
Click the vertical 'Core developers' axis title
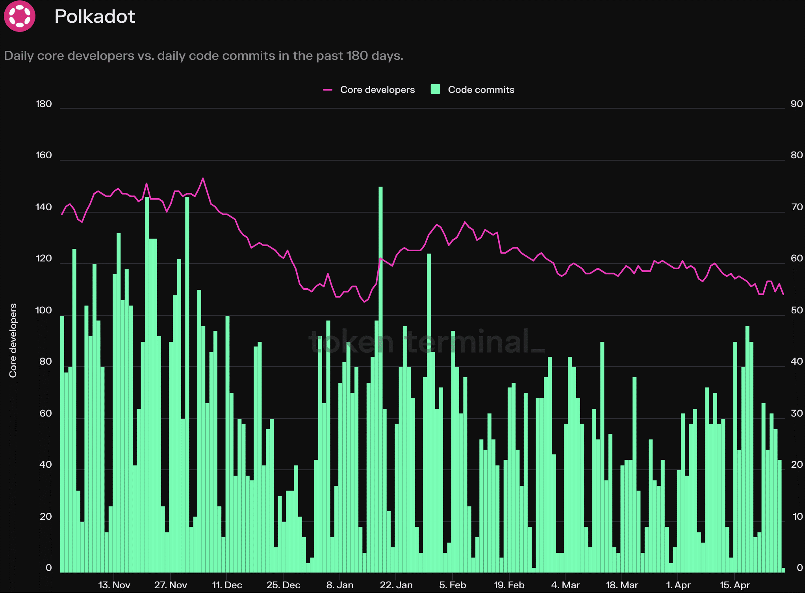tap(13, 341)
